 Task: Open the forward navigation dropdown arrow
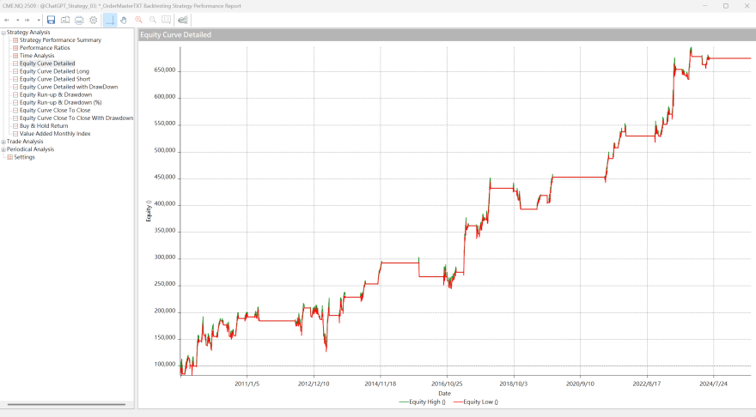(39, 20)
